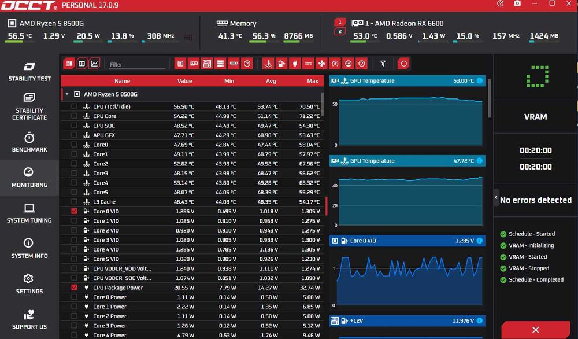Click the info icon on Core 0 VID graph
The height and width of the screenshot is (339, 578).
(x=480, y=241)
